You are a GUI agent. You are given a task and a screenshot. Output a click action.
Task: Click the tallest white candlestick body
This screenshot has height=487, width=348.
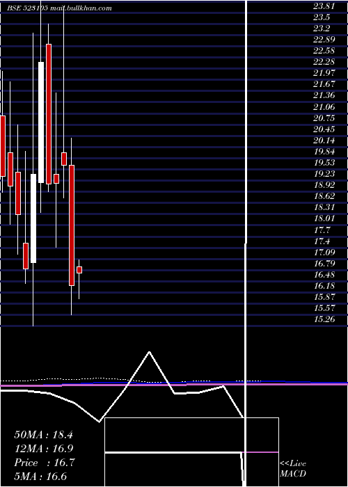click(41, 122)
